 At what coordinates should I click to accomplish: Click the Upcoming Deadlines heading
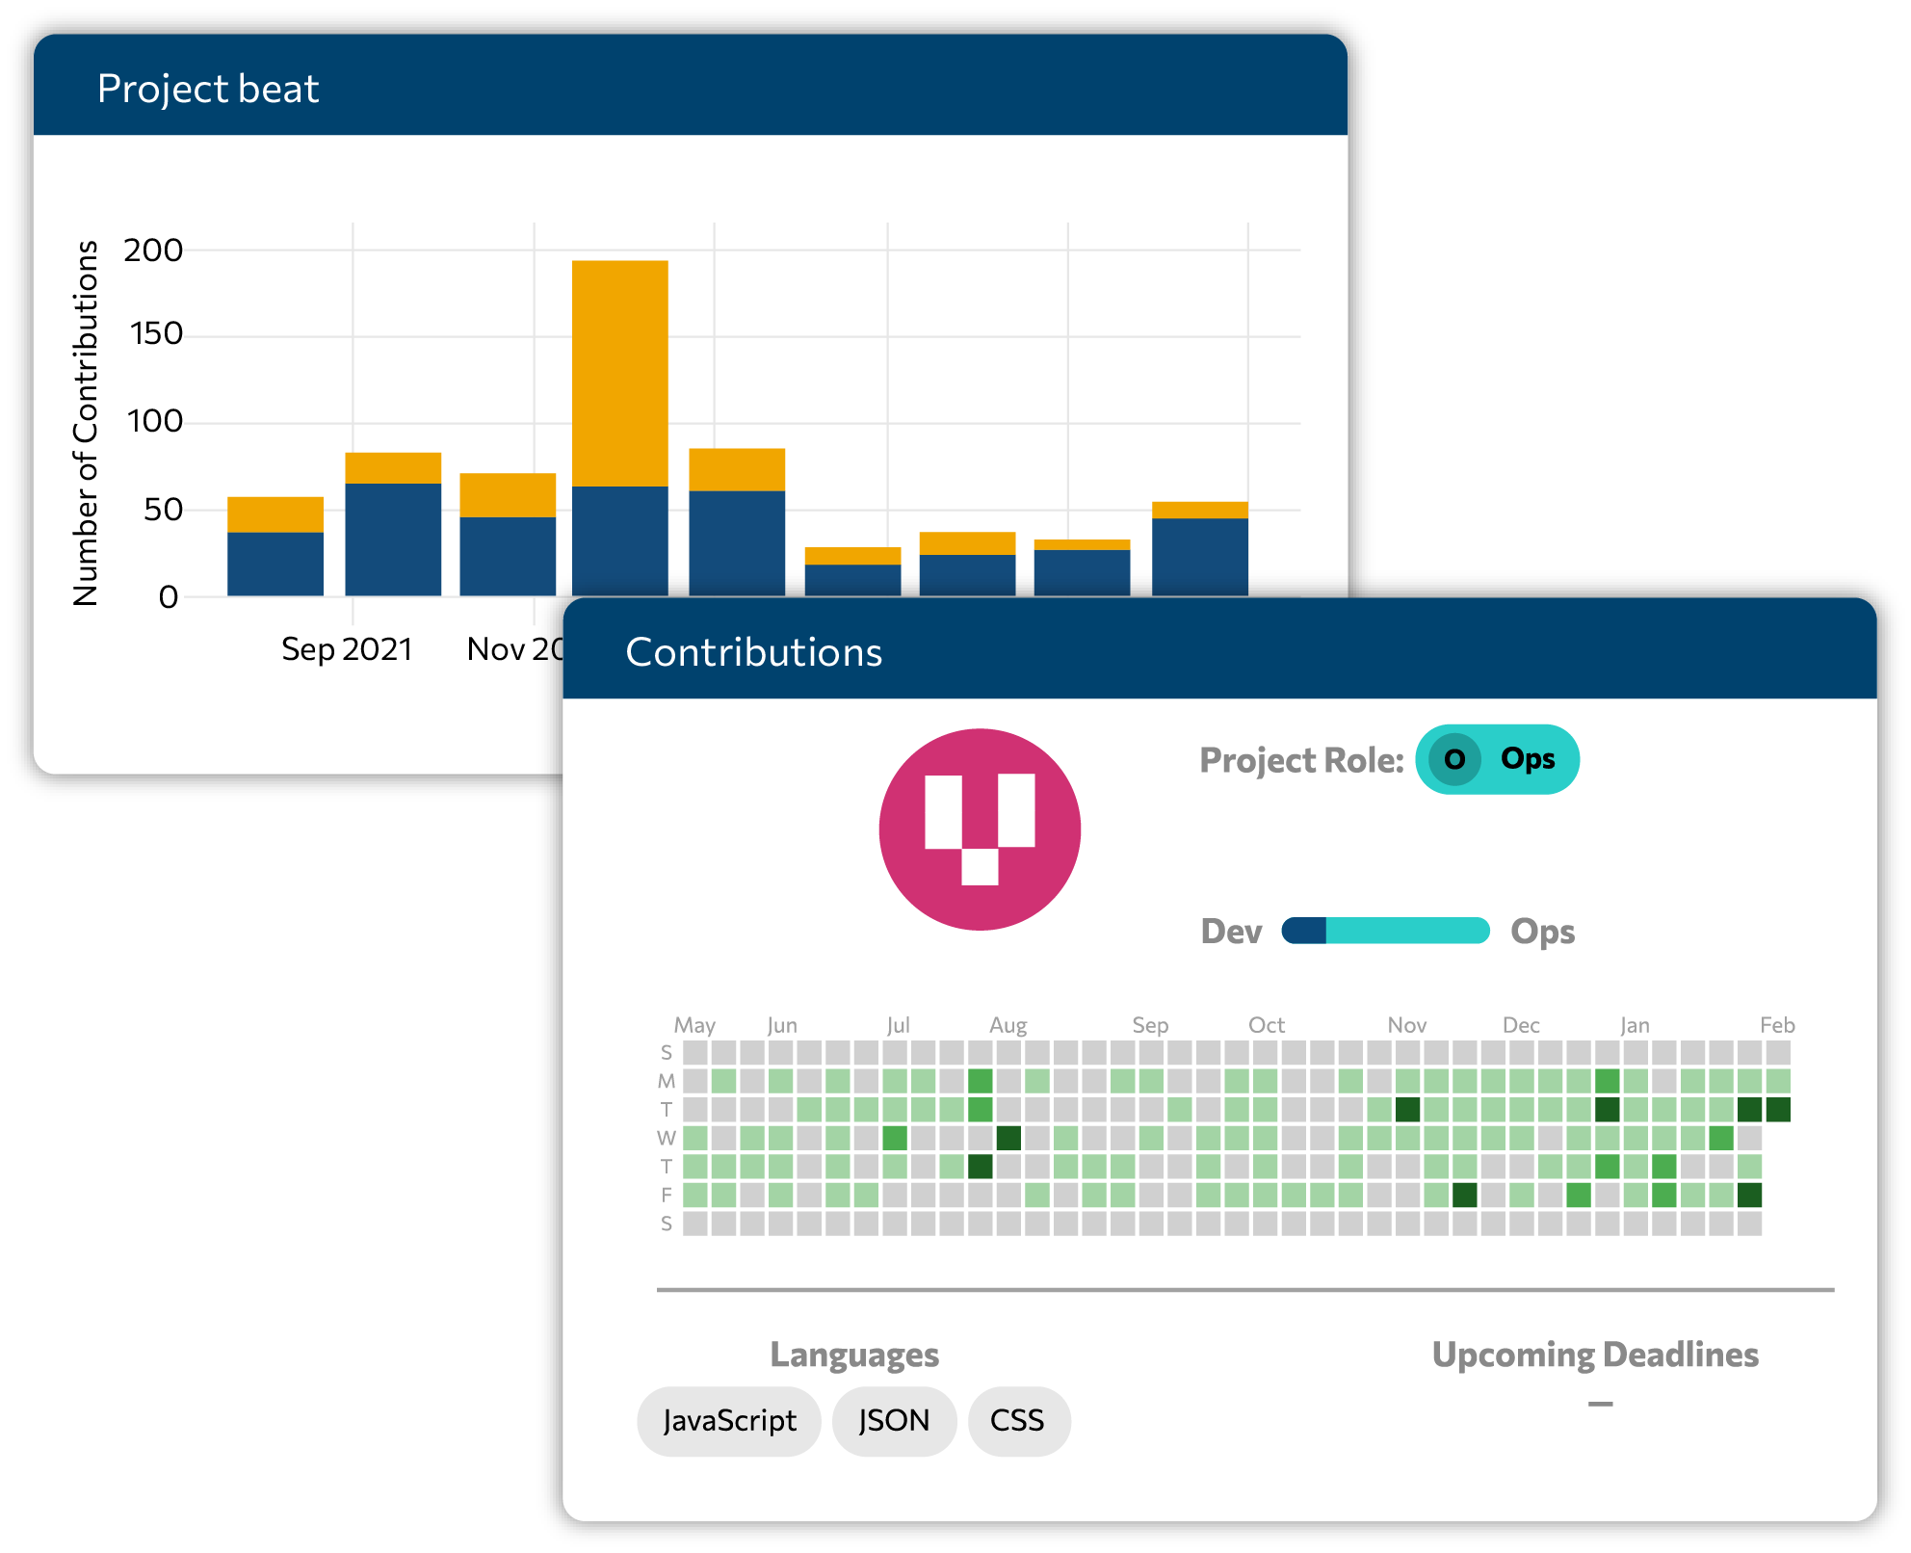(x=1595, y=1355)
